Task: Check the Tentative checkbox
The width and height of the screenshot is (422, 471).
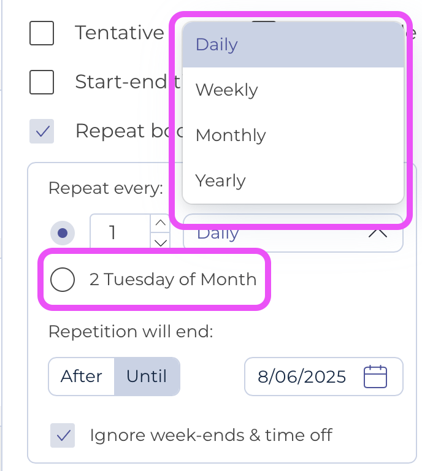Action: (x=42, y=33)
